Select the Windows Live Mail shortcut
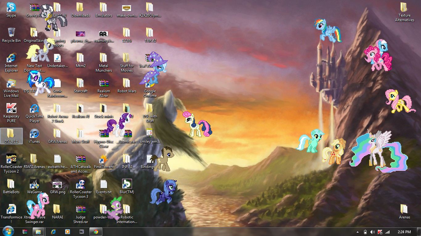Viewport: 421px width, 236px height. coord(11,88)
